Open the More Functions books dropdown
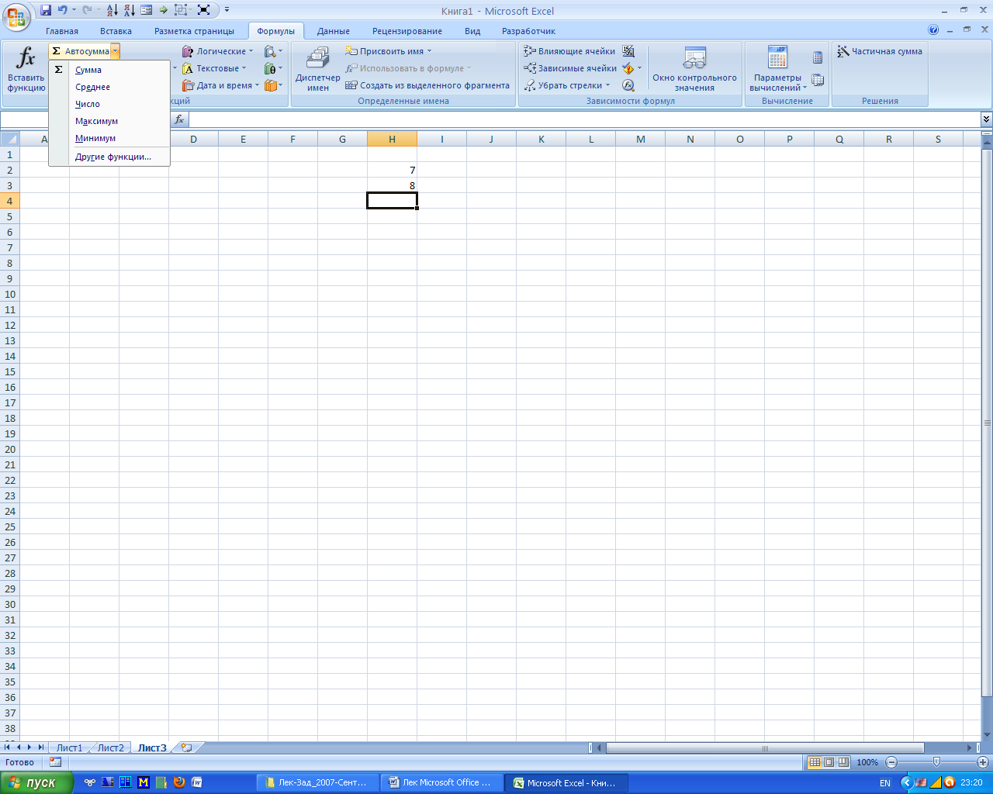 point(273,85)
